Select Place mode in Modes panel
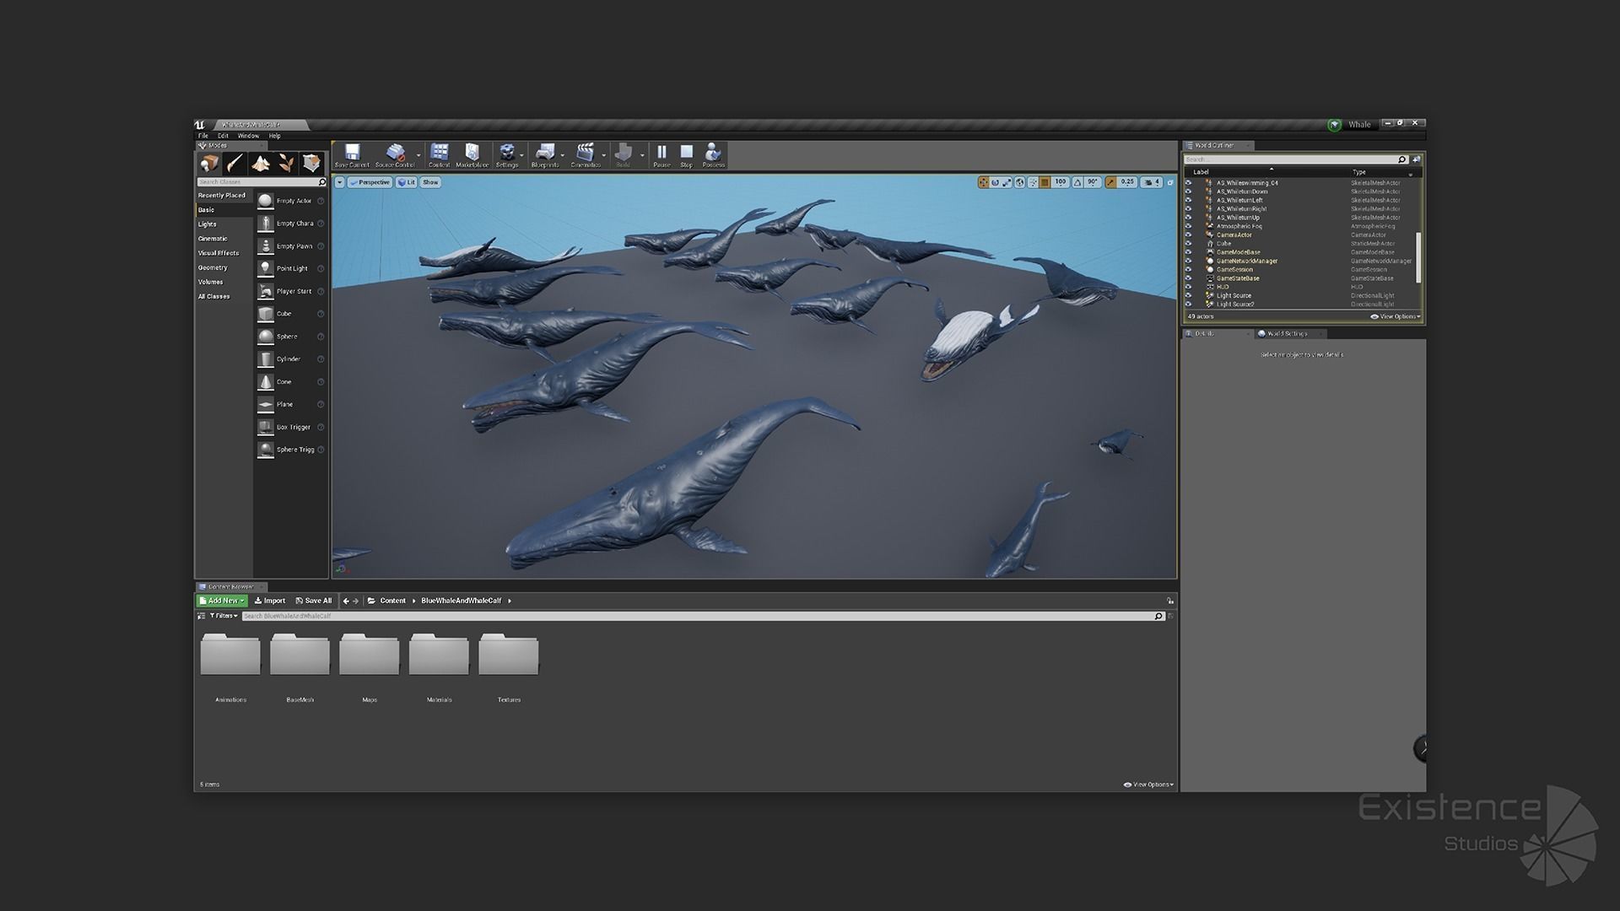1620x911 pixels. tap(209, 163)
